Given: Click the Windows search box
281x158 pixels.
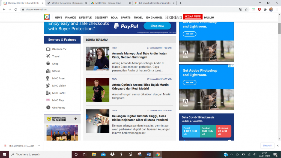Looking at the screenshot, I should [x=40, y=154].
